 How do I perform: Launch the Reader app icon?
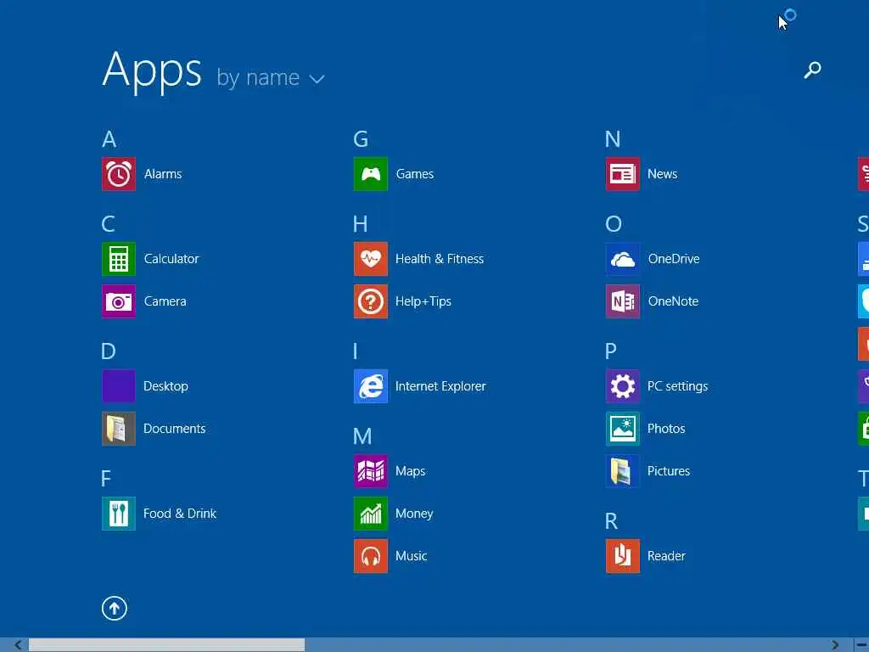(622, 556)
